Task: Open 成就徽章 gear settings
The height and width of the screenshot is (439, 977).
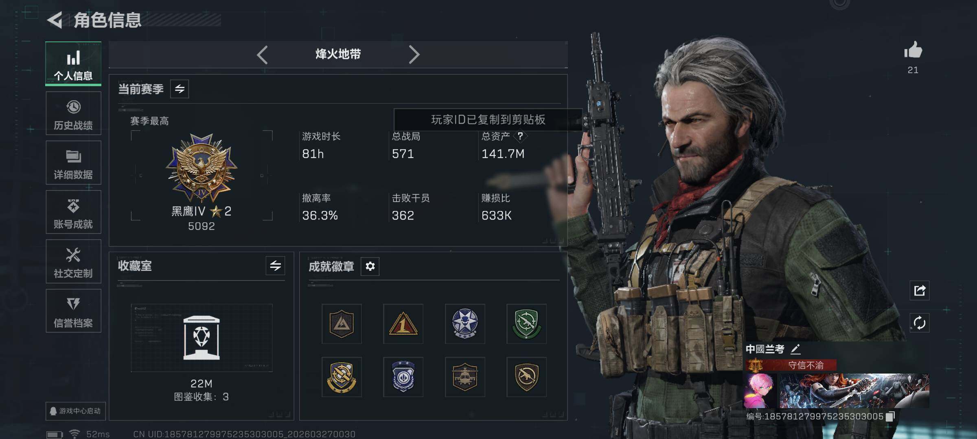Action: [x=370, y=266]
